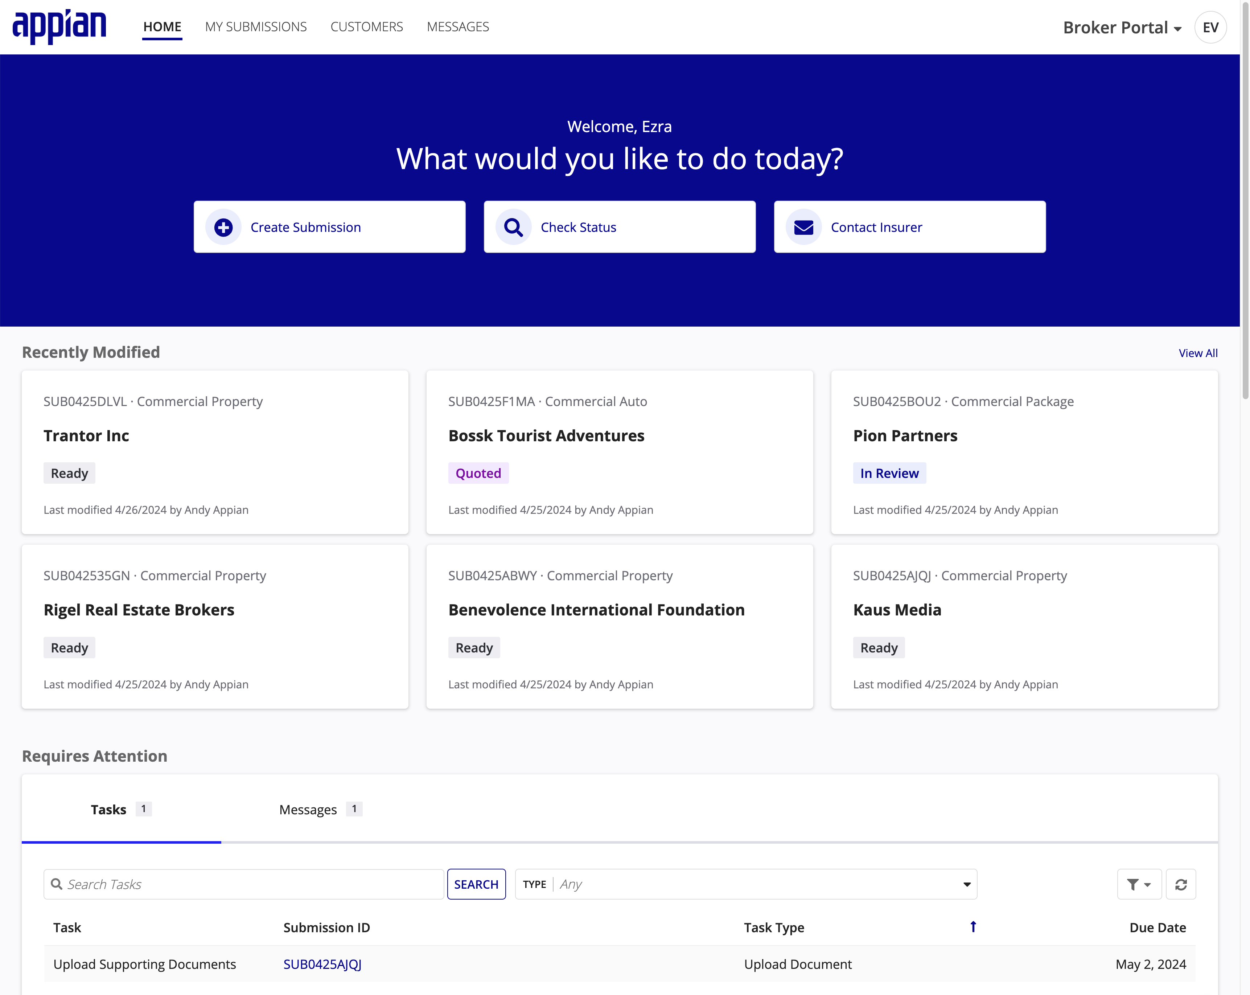Click SUB0425DLVL · Commercial Property text

pos(153,401)
